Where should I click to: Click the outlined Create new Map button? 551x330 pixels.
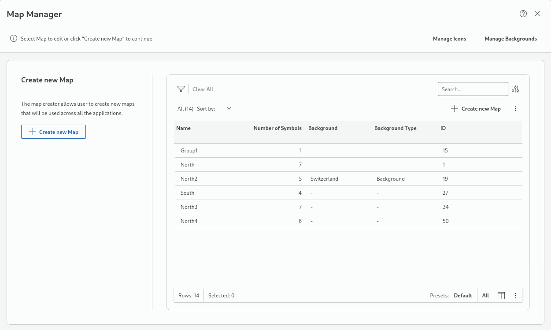(x=53, y=132)
